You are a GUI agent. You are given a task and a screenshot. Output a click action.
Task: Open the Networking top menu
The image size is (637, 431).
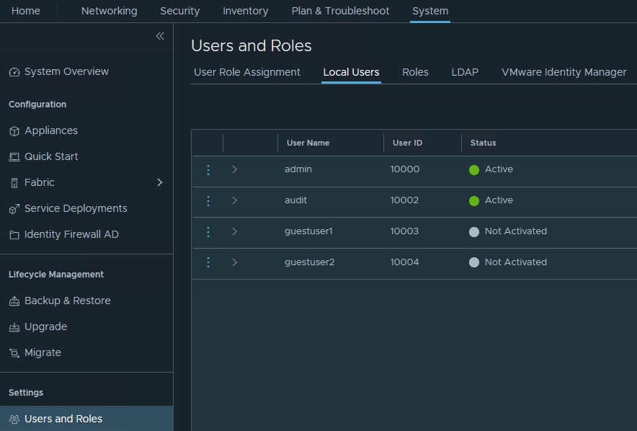click(x=109, y=11)
